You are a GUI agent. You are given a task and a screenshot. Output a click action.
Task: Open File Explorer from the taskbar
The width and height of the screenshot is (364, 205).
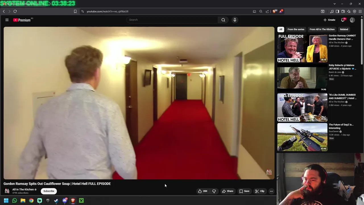pyautogui.click(x=23, y=200)
